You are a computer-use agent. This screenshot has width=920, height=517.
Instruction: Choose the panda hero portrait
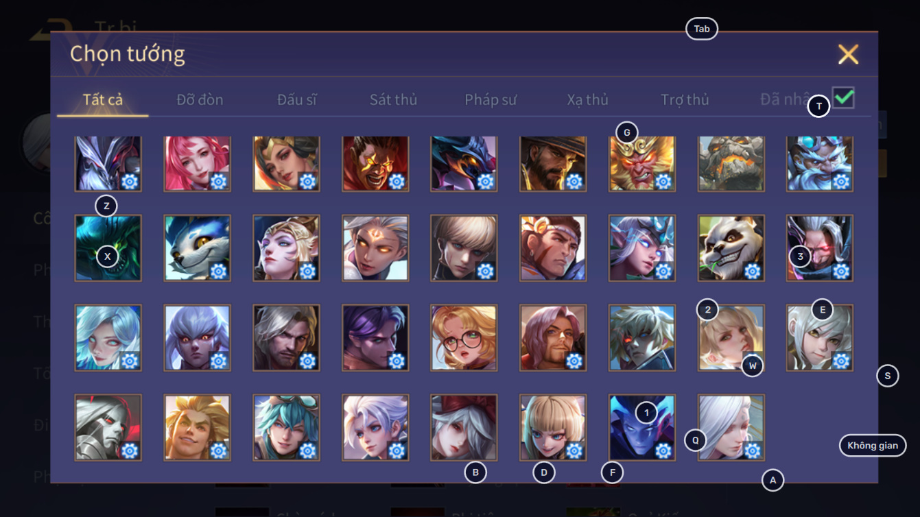click(x=731, y=248)
